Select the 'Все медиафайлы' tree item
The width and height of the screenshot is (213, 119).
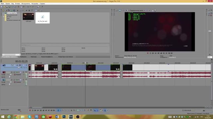click(x=12, y=13)
